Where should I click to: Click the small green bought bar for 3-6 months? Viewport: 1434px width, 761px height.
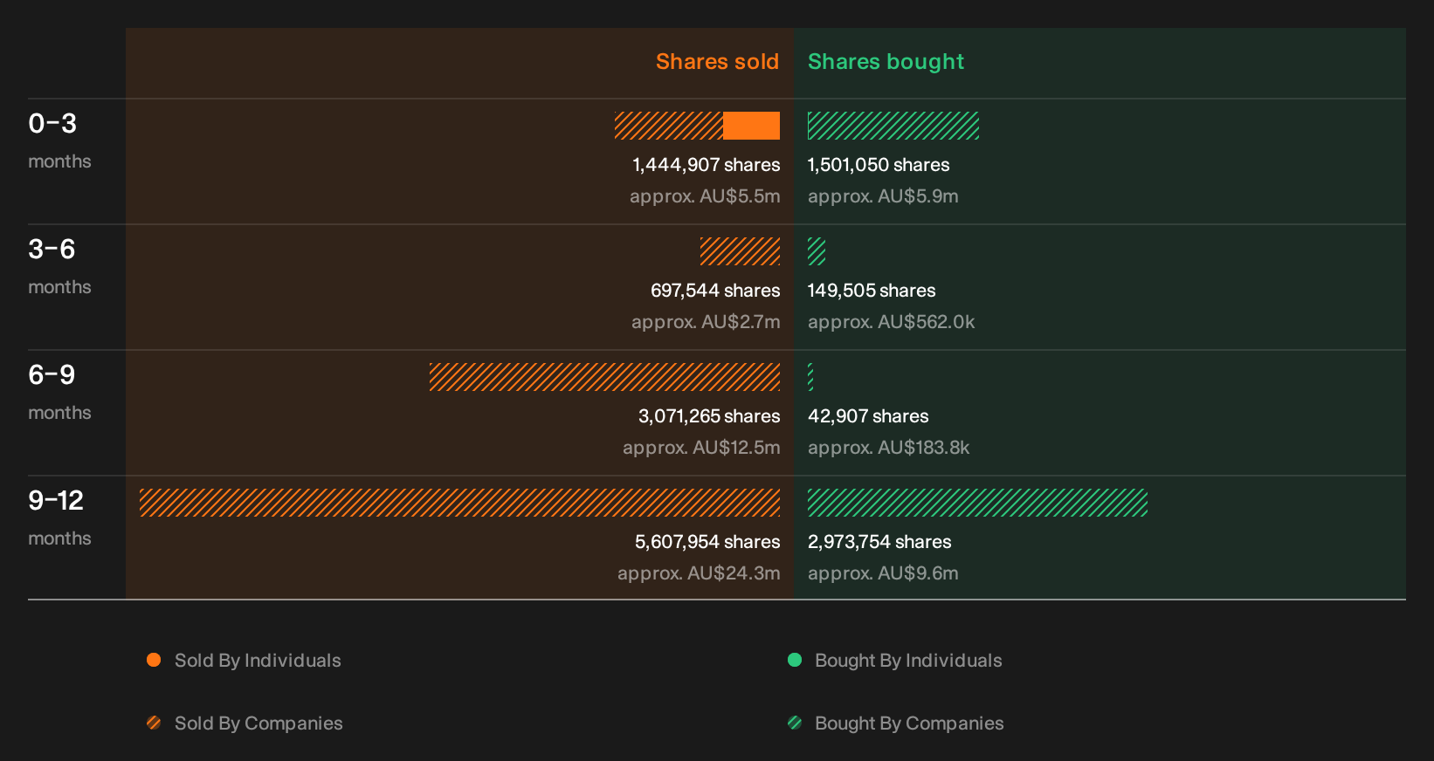[817, 251]
